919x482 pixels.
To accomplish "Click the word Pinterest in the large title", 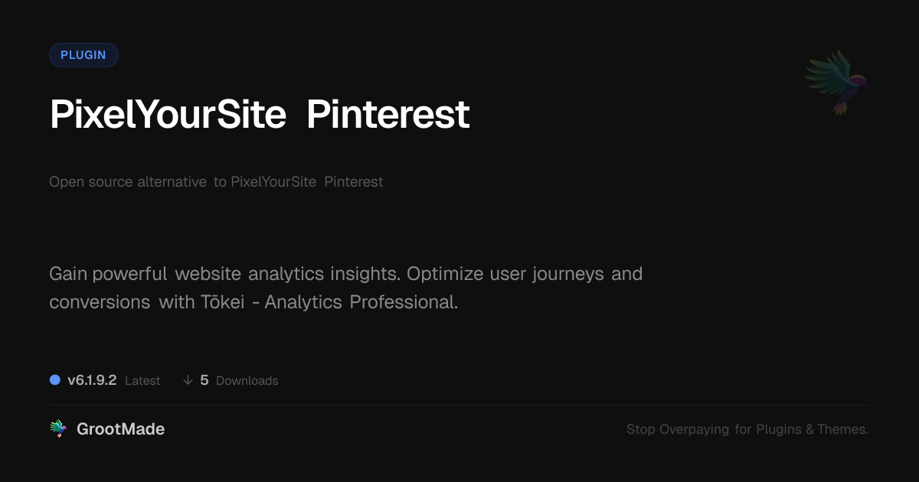I will tap(388, 115).
